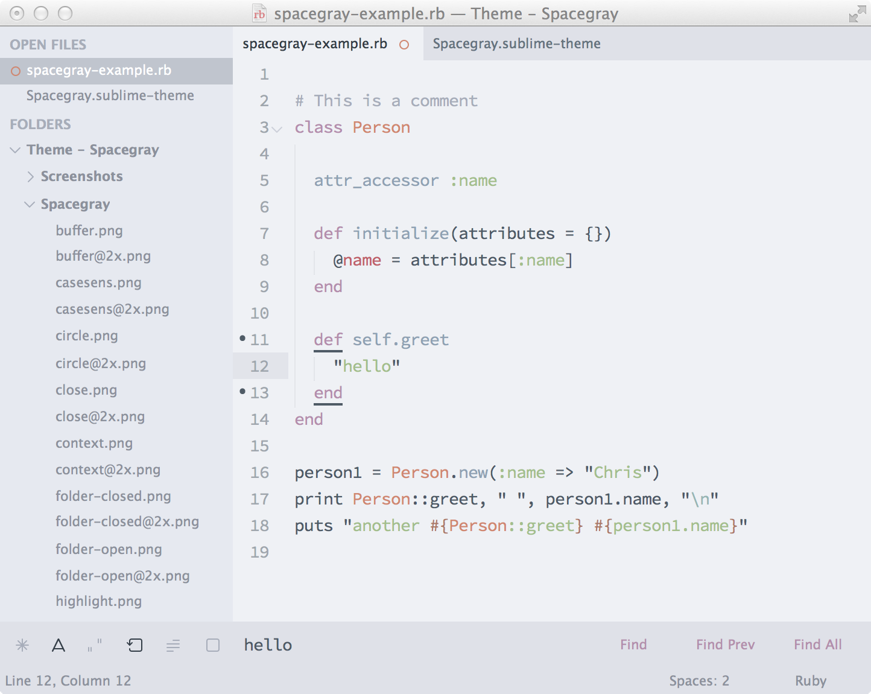The width and height of the screenshot is (871, 694).
Task: Toggle highlight matches checkbox in find bar
Action: pyautogui.click(x=213, y=645)
